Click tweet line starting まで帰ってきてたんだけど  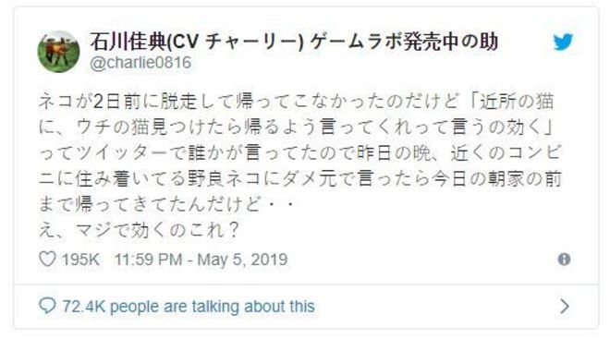[x=167, y=204]
